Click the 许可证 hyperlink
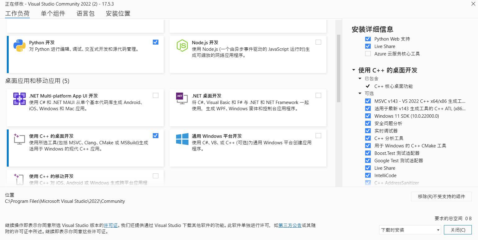 click(x=111, y=225)
